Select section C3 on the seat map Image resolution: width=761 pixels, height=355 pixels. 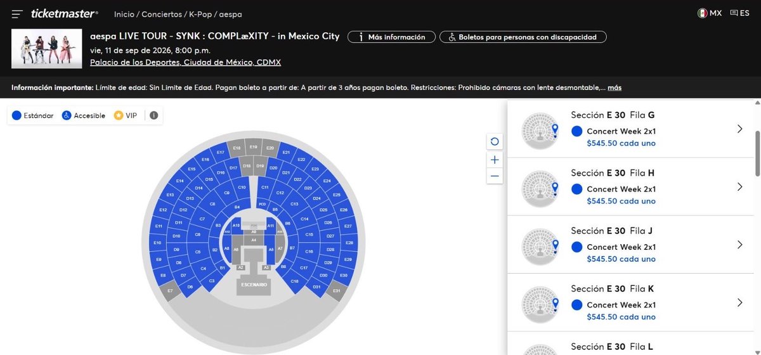coord(212,281)
